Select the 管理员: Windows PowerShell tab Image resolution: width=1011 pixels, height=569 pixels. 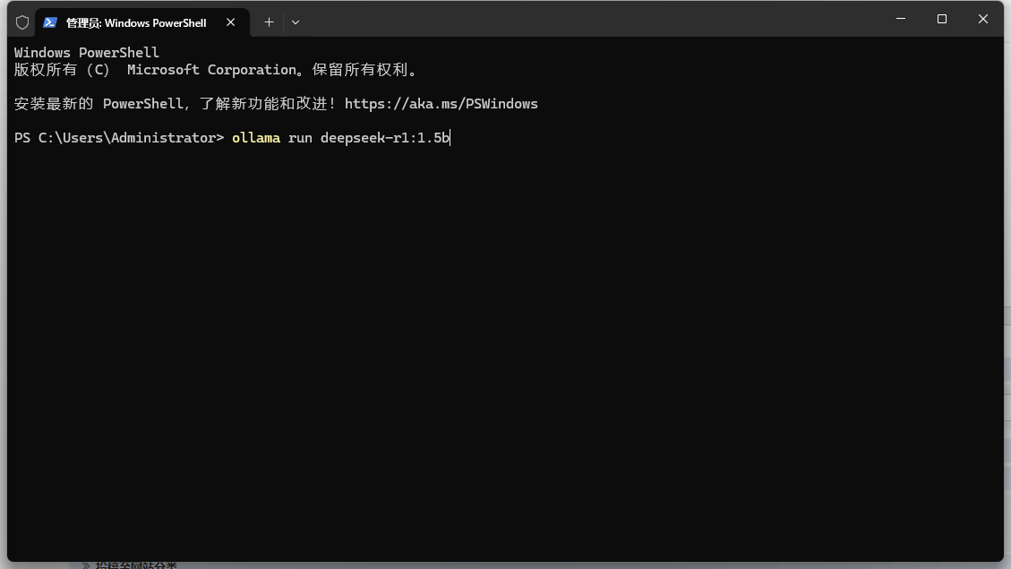pyautogui.click(x=141, y=22)
